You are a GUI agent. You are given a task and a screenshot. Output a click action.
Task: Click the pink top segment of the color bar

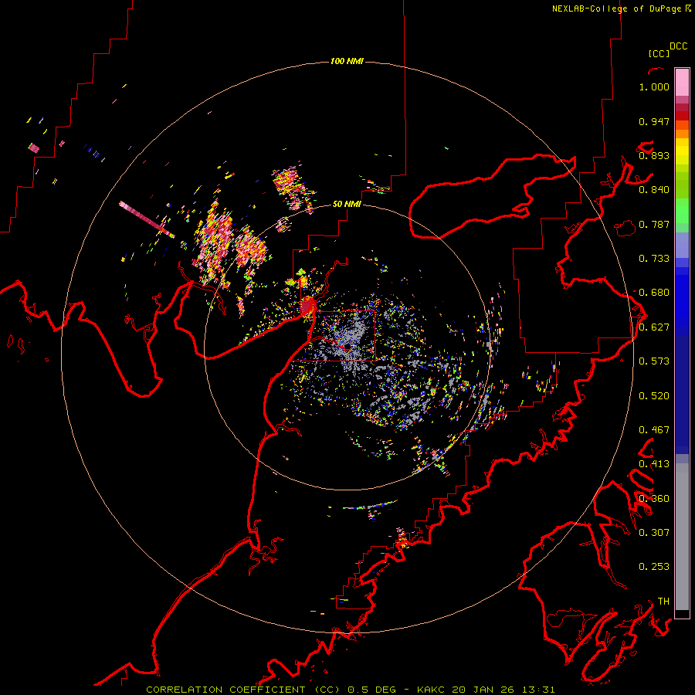pos(682,83)
